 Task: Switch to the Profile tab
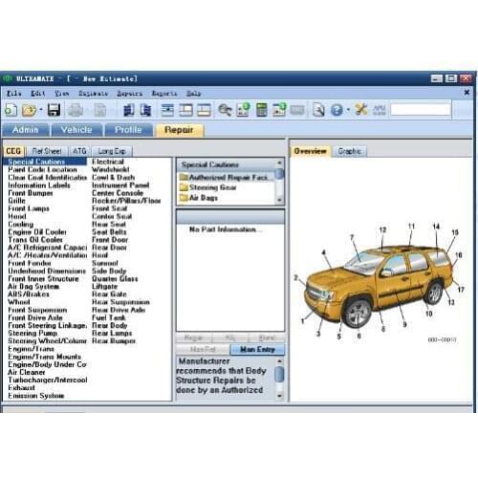128,130
